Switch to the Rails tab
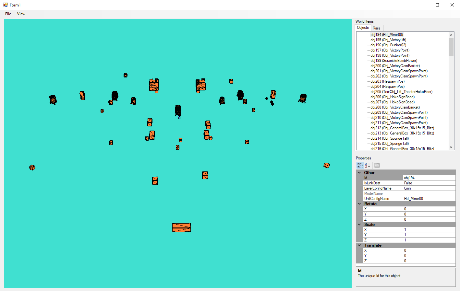The width and height of the screenshot is (460, 291). pyautogui.click(x=376, y=28)
